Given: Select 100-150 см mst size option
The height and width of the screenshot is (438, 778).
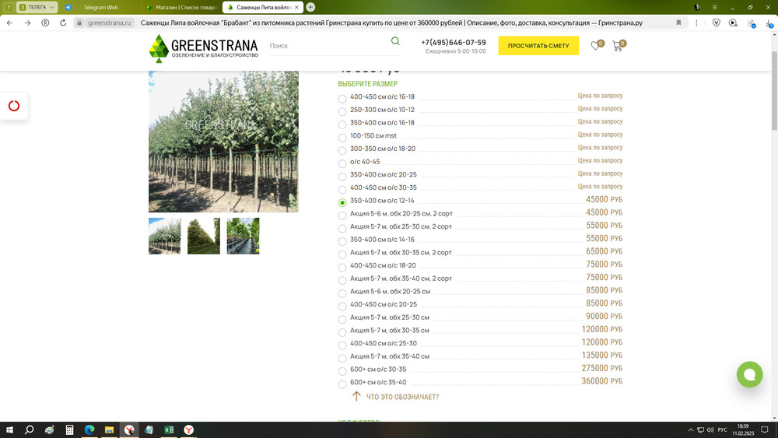Looking at the screenshot, I should (342, 138).
